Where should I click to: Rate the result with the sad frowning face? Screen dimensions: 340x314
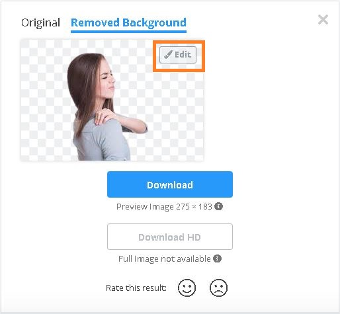tap(218, 288)
